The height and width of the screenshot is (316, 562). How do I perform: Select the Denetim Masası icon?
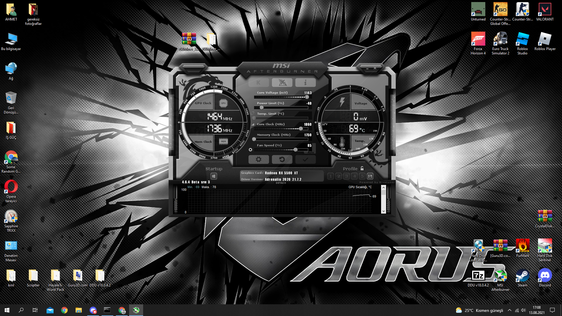(11, 251)
